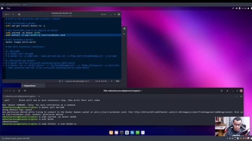Click the volume speaker icon in top panel
Image resolution: width=252 pixels, height=141 pixels.
tap(237, 8)
